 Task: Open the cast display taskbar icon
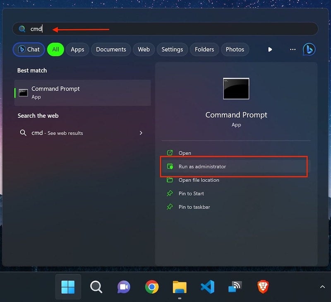point(235,287)
